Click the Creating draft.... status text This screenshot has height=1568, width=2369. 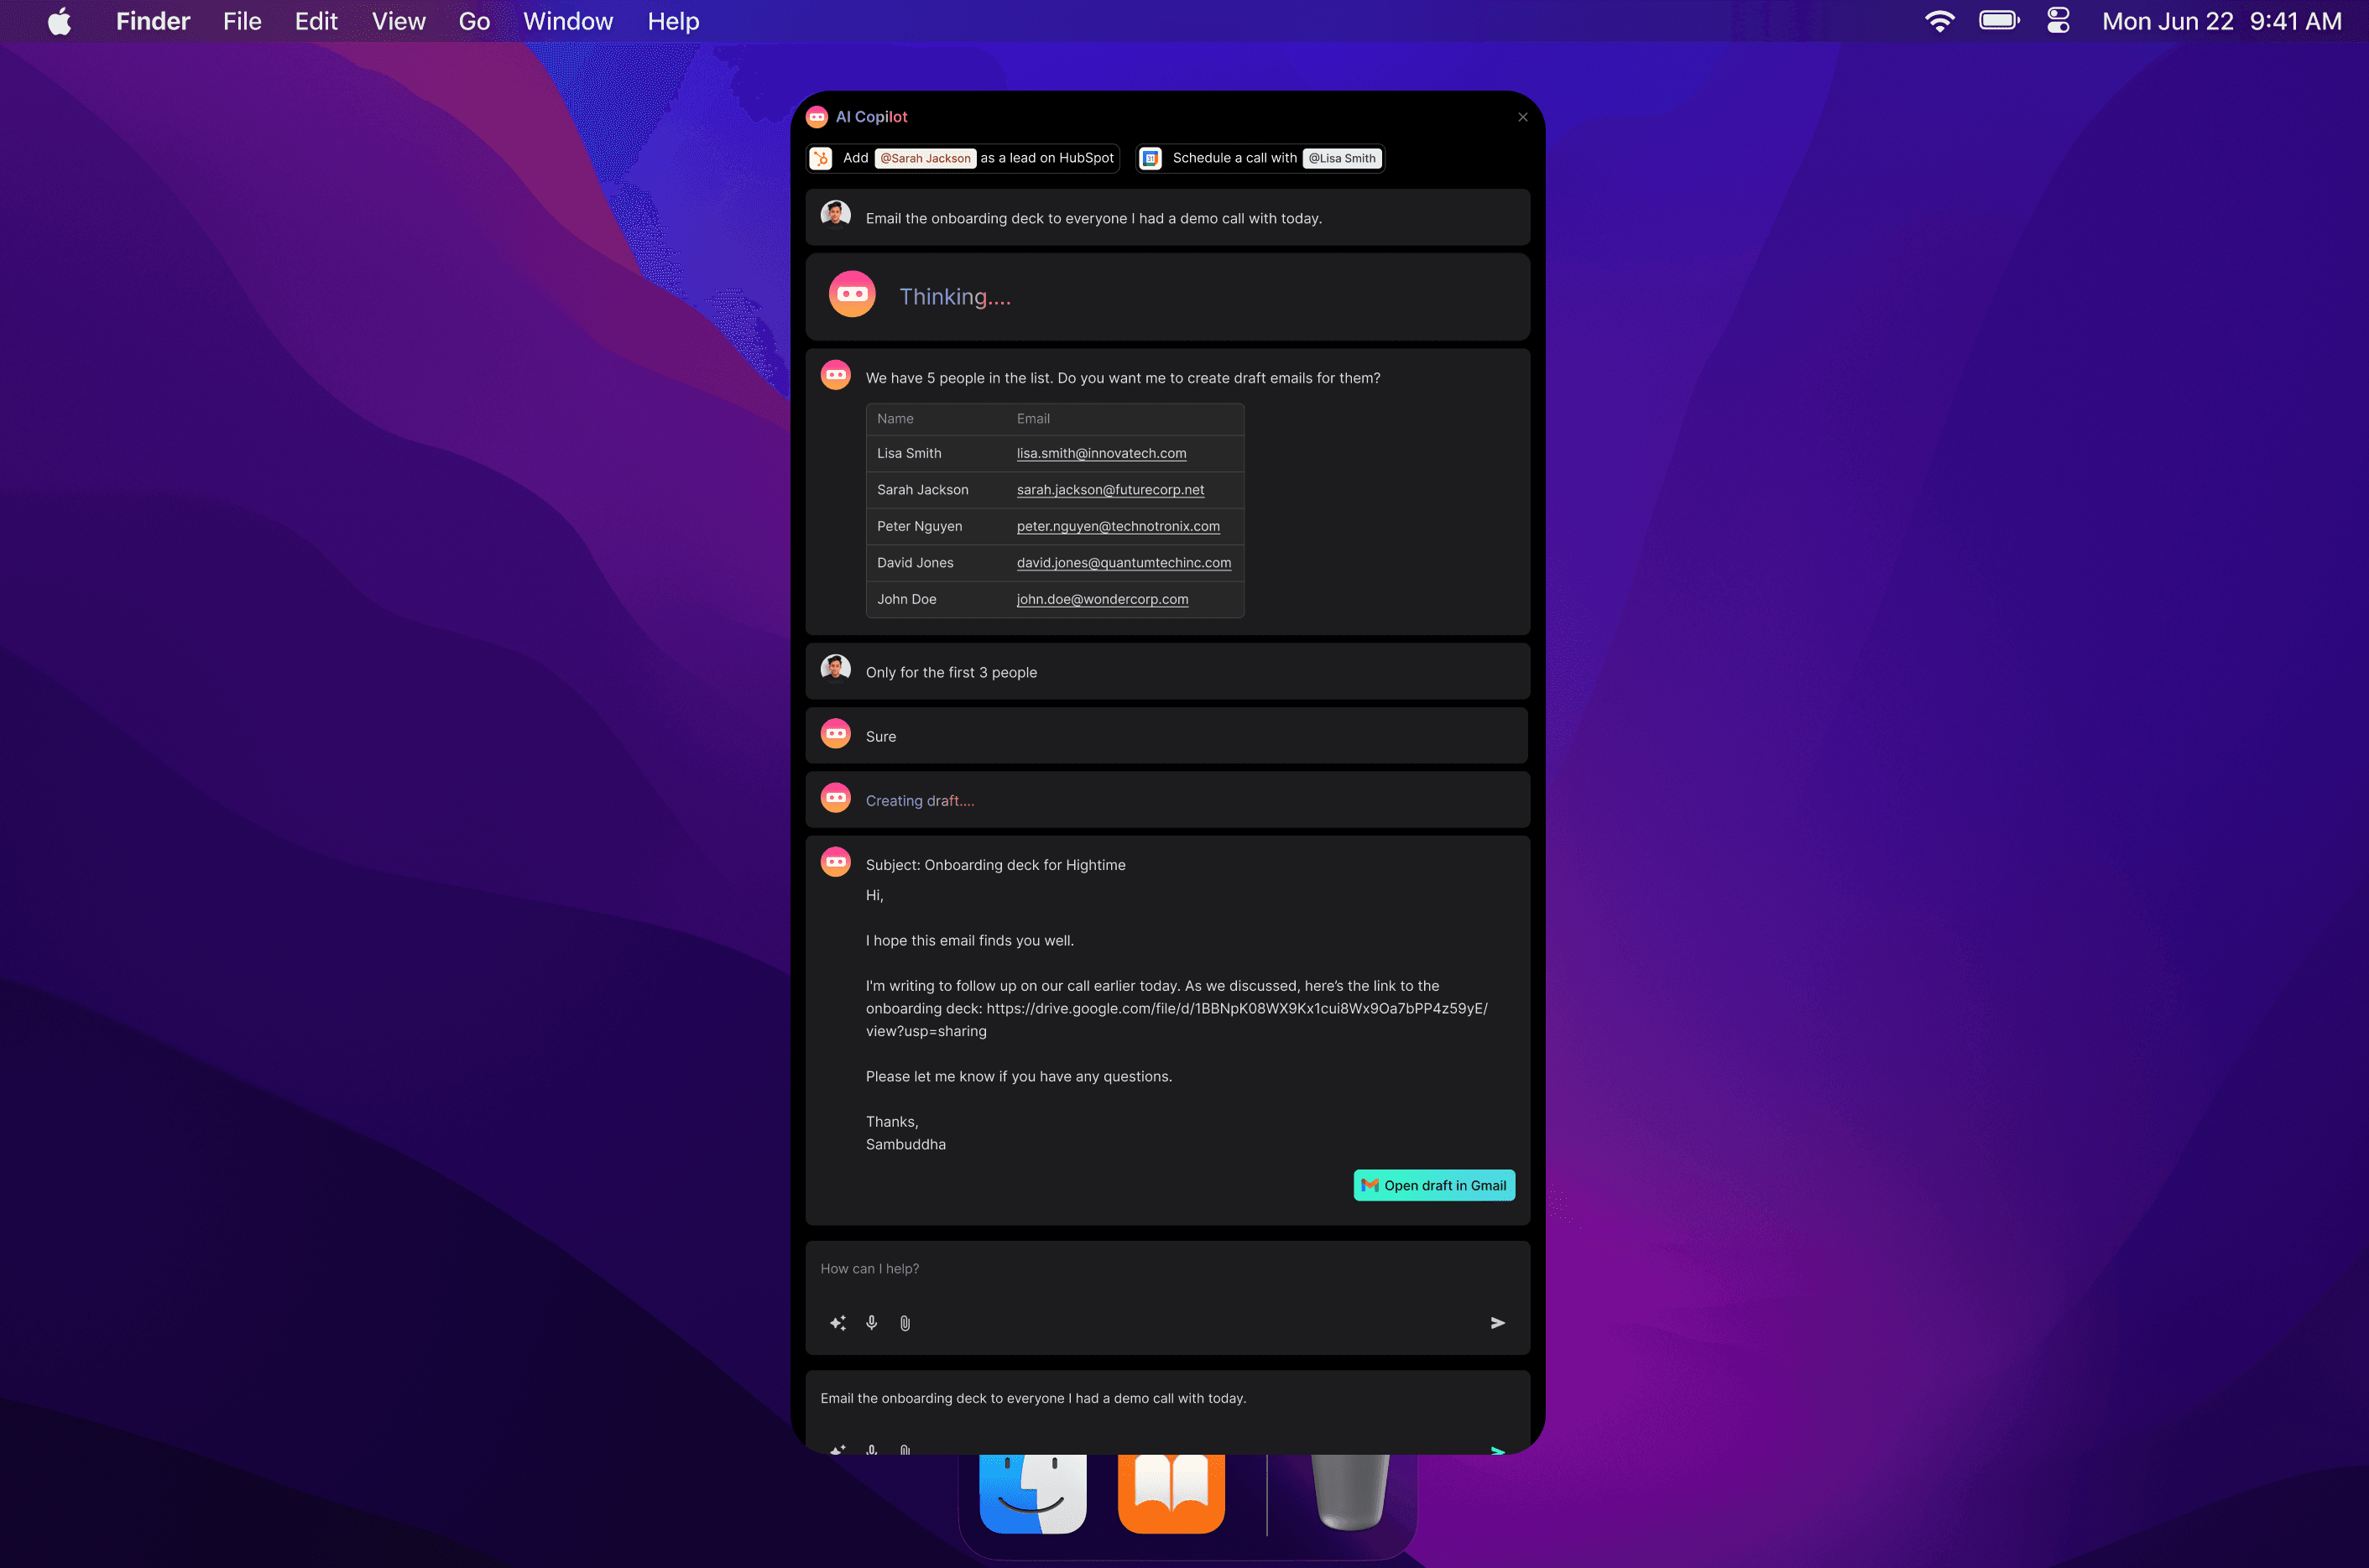click(920, 801)
